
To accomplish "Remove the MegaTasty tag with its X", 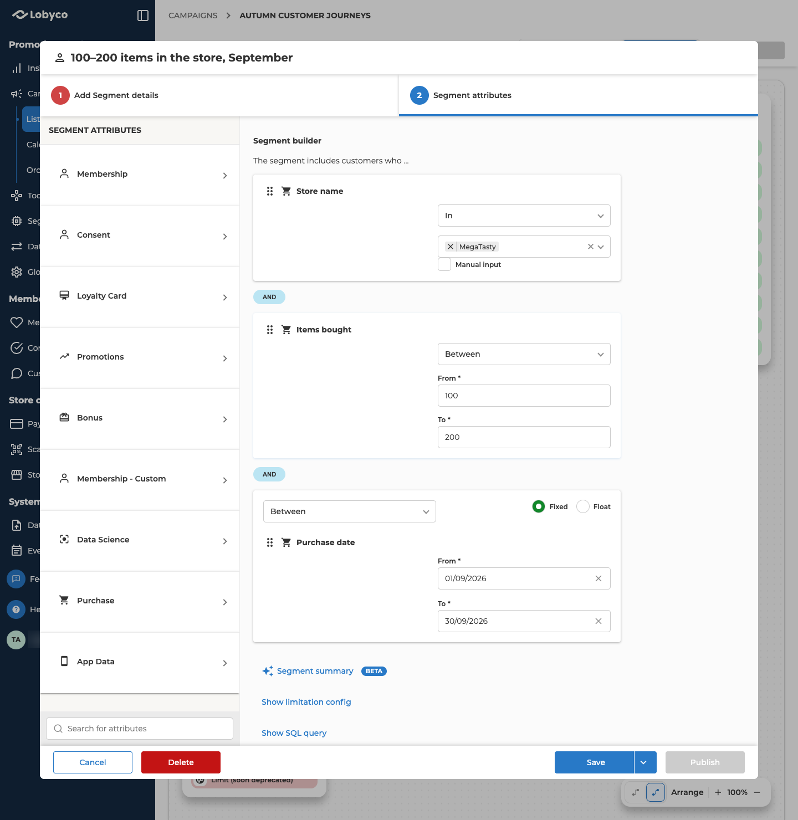I will tap(451, 247).
